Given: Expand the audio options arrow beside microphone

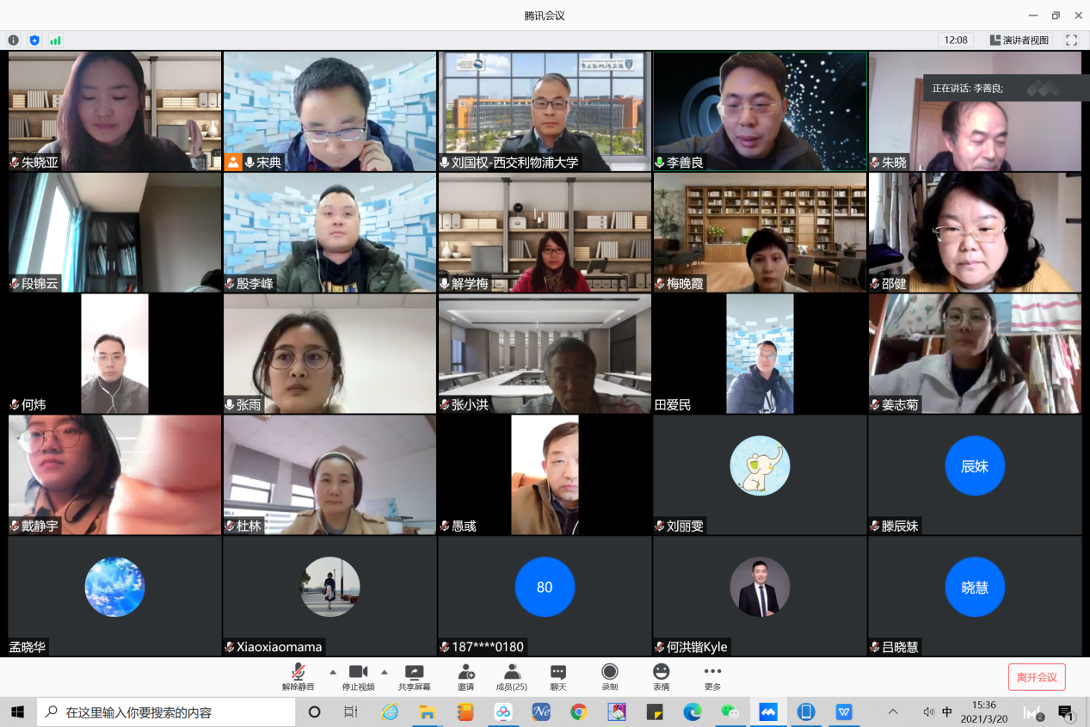Looking at the screenshot, I should [333, 672].
